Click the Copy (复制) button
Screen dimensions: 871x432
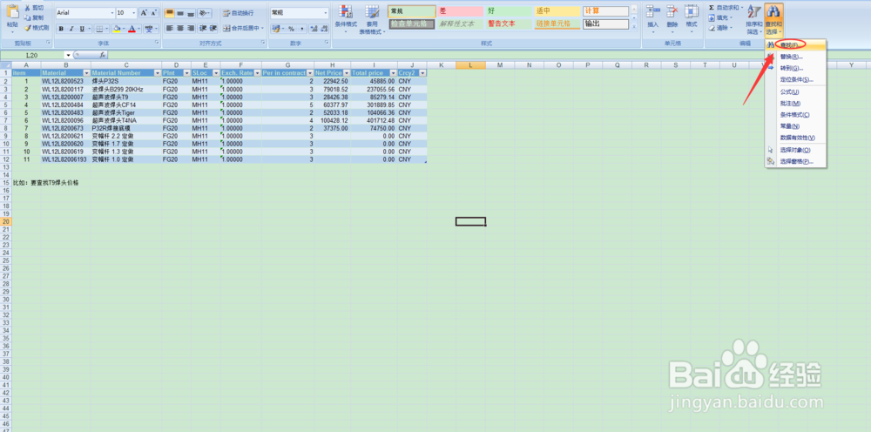point(35,17)
